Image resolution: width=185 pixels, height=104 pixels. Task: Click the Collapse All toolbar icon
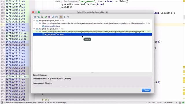tap(68, 17)
